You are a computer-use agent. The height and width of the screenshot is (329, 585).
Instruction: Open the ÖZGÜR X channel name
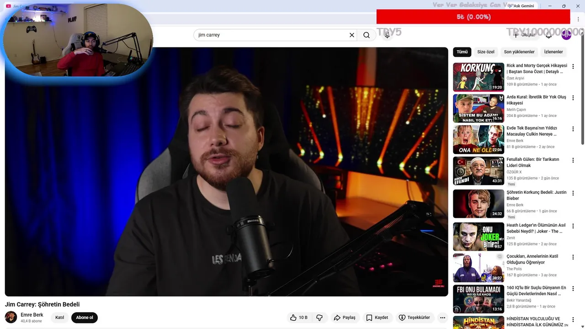pos(514,172)
